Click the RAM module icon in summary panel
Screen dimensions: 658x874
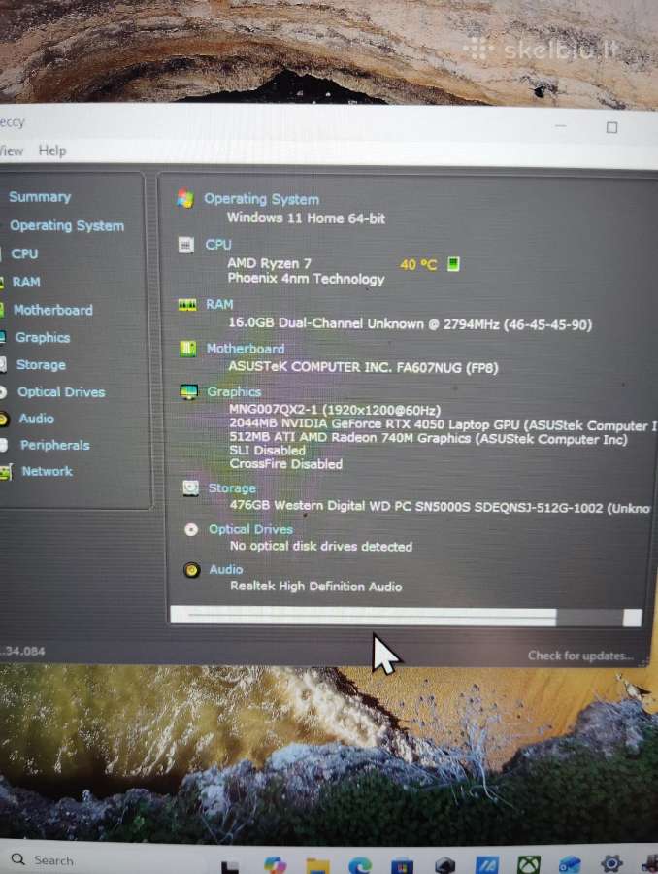tap(187, 304)
